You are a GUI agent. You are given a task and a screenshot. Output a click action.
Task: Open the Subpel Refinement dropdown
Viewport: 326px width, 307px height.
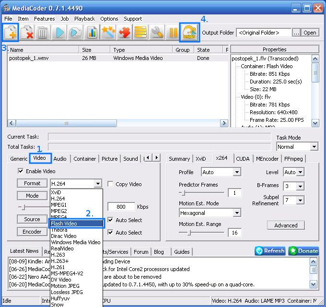(294, 201)
